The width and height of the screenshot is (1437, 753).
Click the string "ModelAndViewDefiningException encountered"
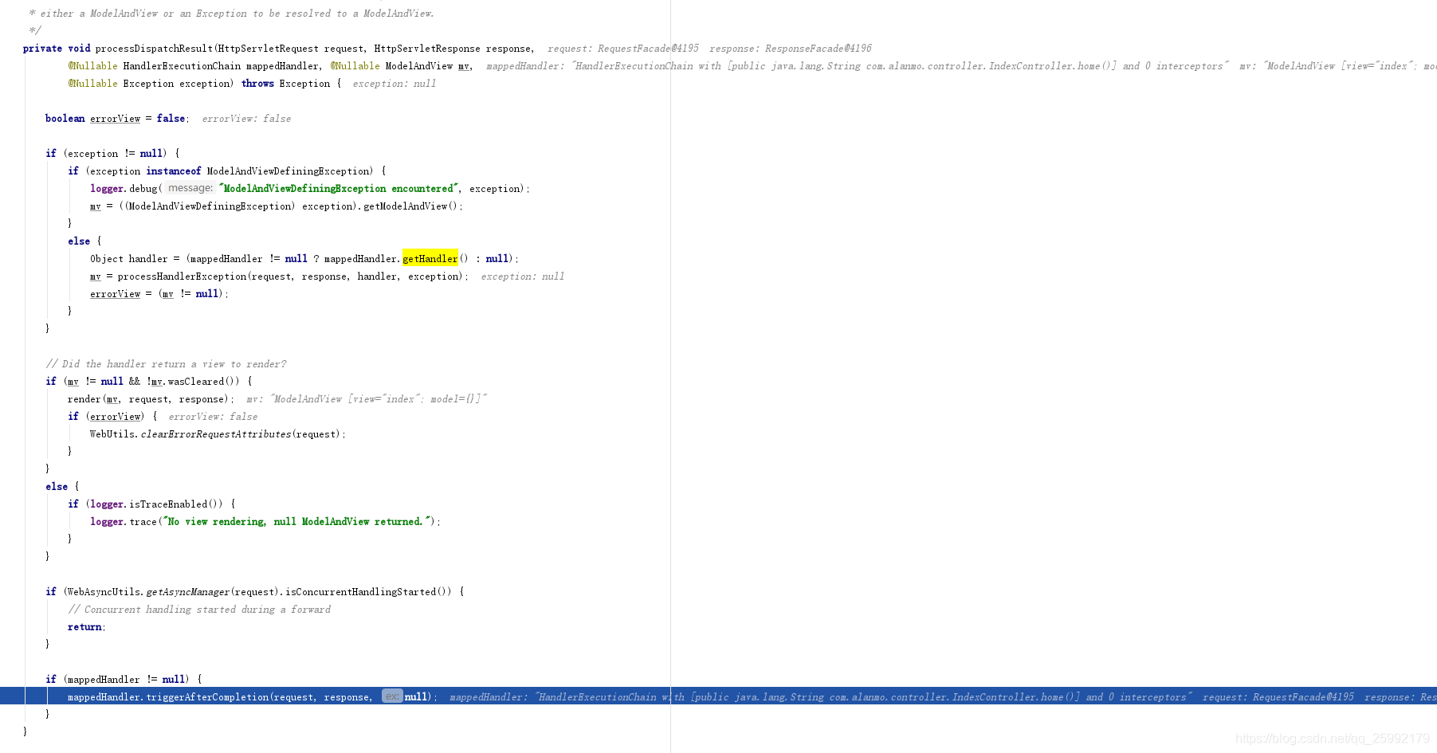click(x=339, y=189)
